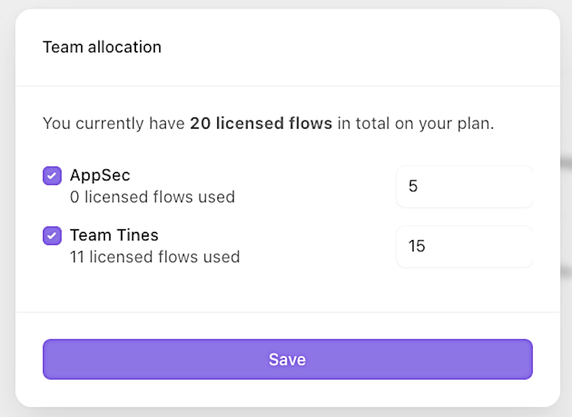The image size is (572, 417).
Task: Click the value 15 in Team Tines field
Action: coord(416,246)
